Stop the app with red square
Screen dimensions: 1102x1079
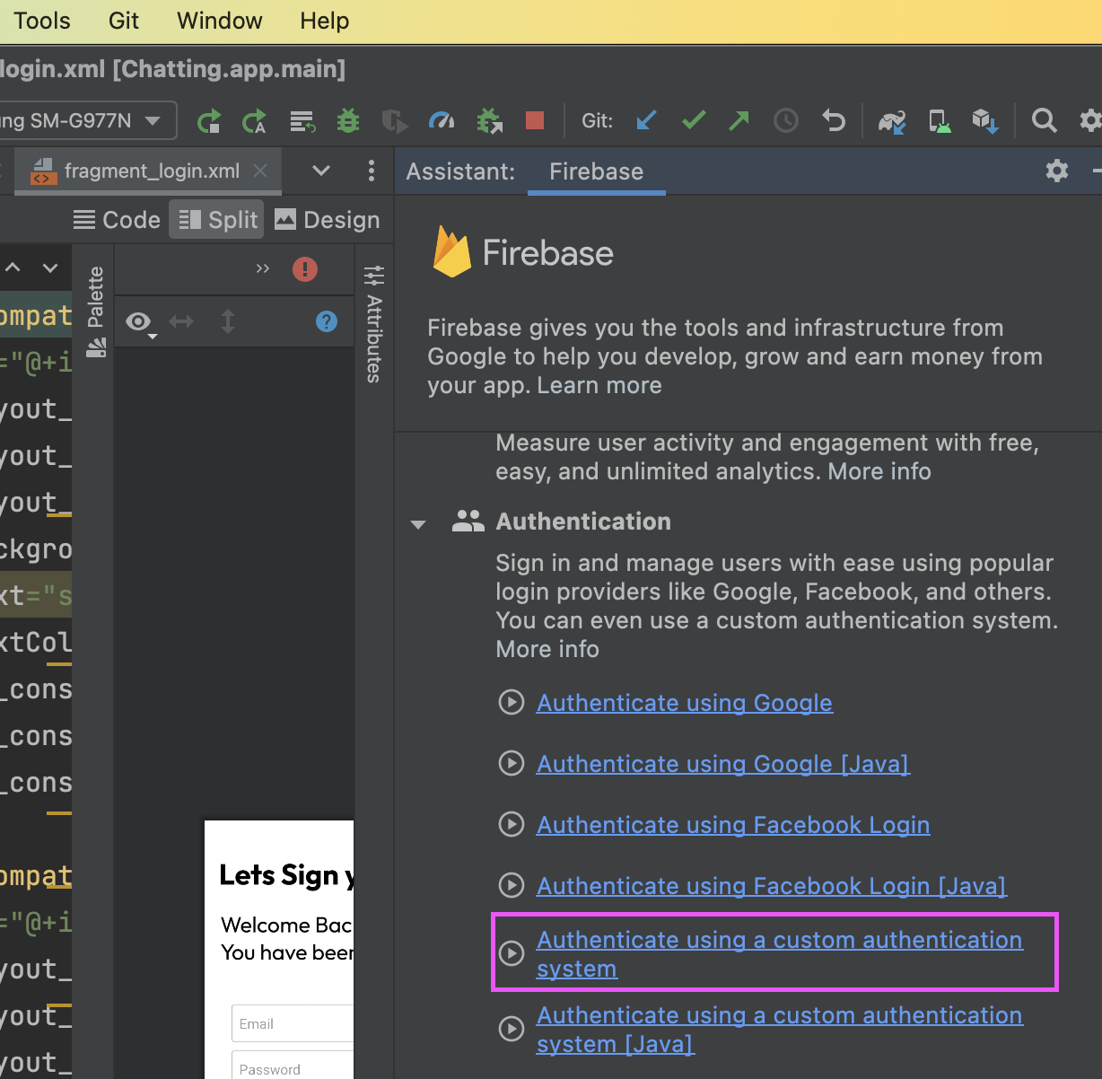point(535,120)
